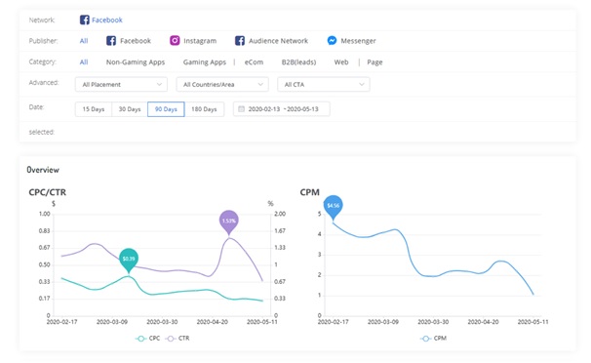This screenshot has width=591, height=363.
Task: Click the $0.39 CPC peak marker
Action: [x=129, y=260]
